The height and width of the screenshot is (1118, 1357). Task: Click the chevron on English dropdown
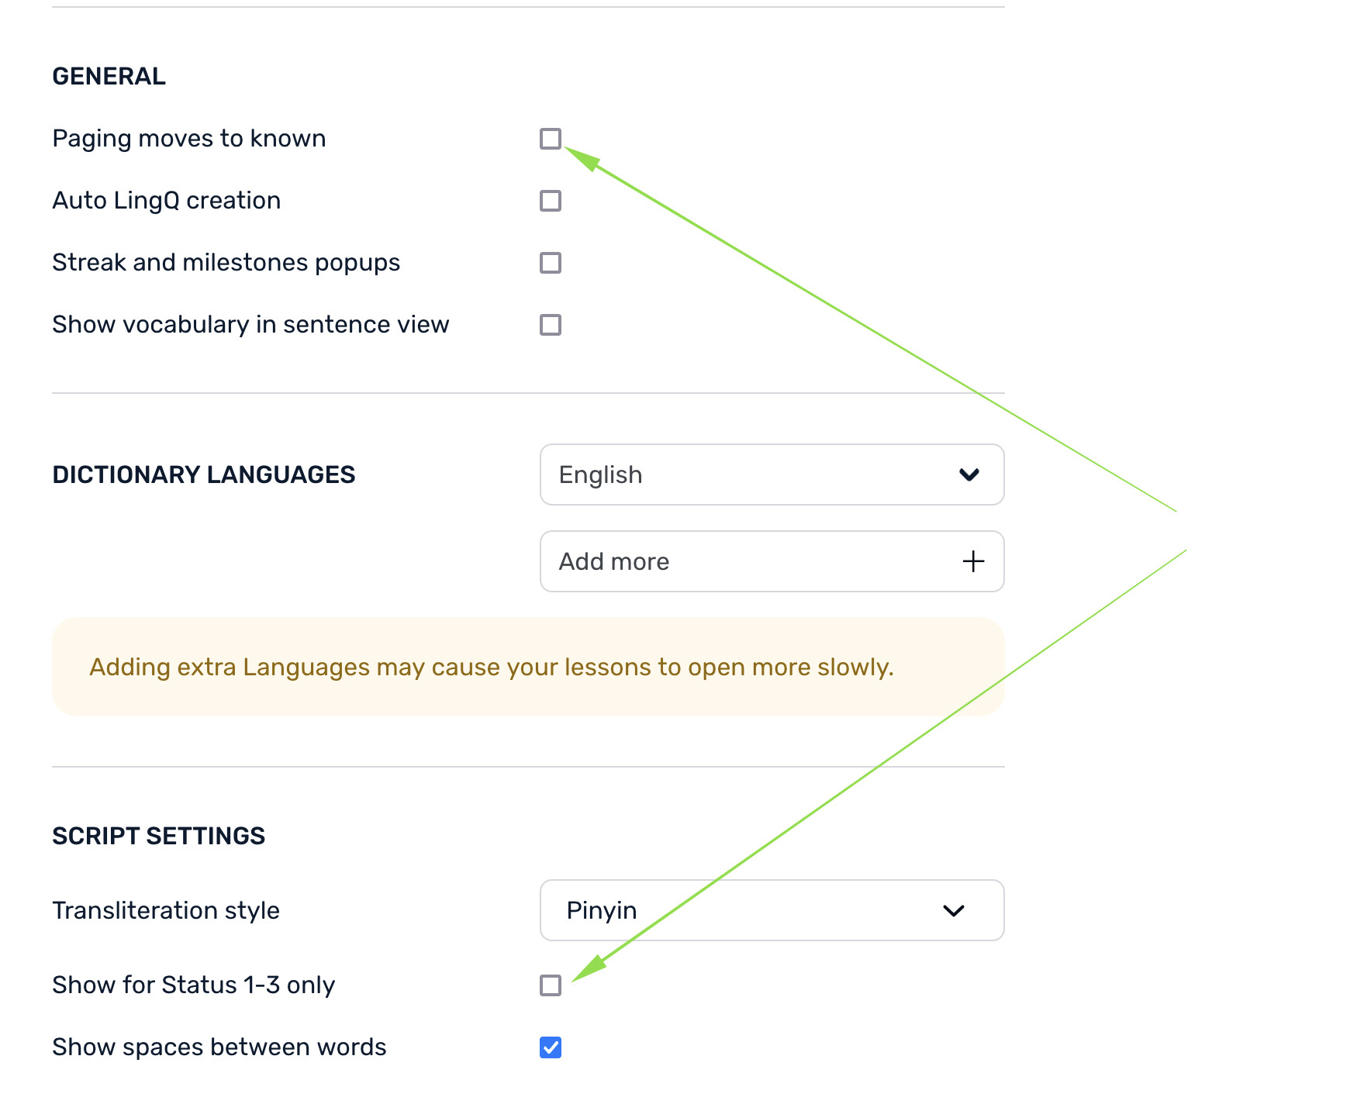(x=969, y=474)
